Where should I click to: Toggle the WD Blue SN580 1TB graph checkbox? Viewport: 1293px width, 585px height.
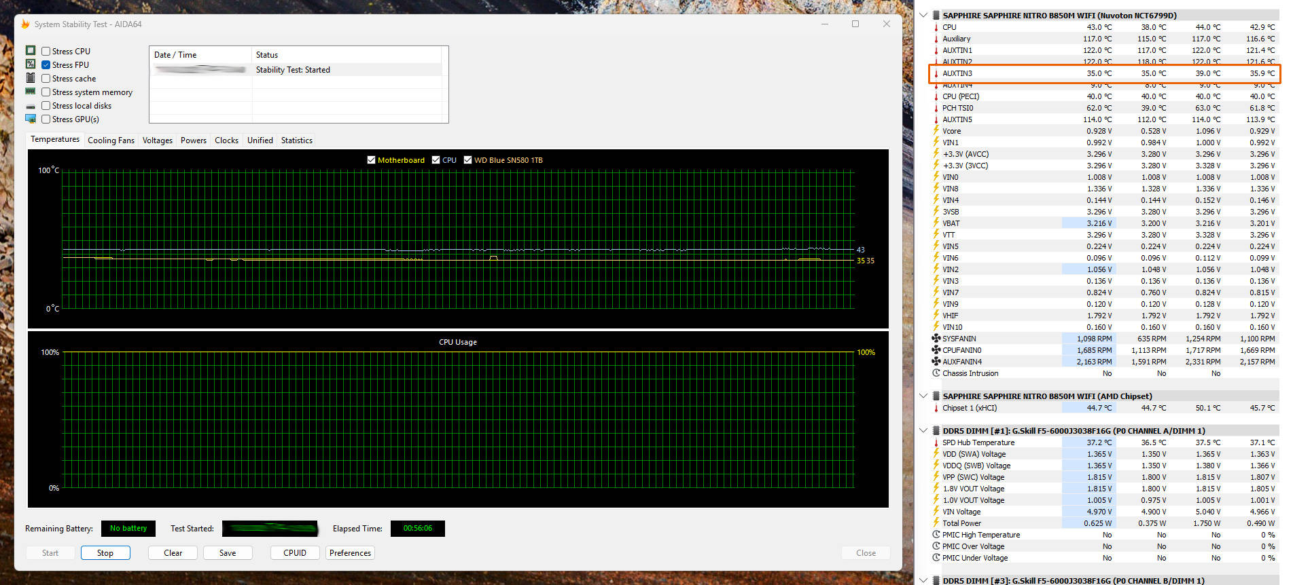(467, 160)
